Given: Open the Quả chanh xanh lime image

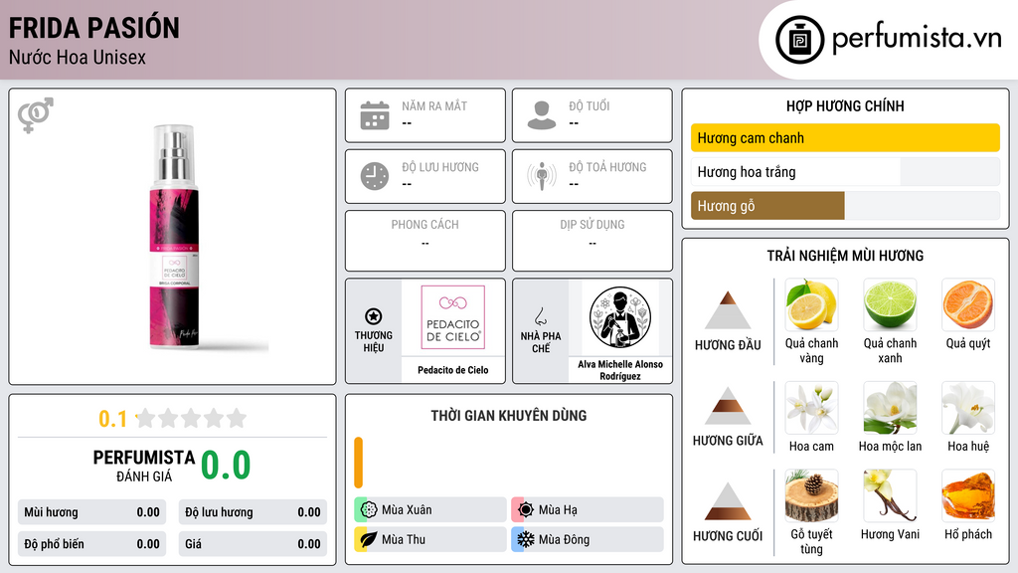Looking at the screenshot, I should coord(890,304).
